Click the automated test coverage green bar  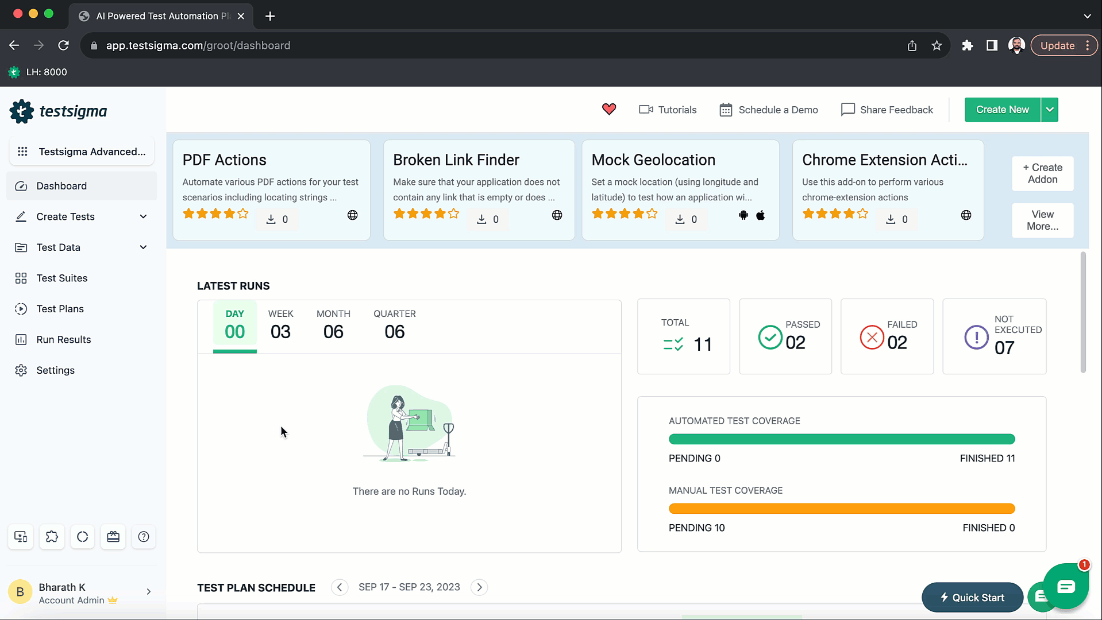[842, 439]
